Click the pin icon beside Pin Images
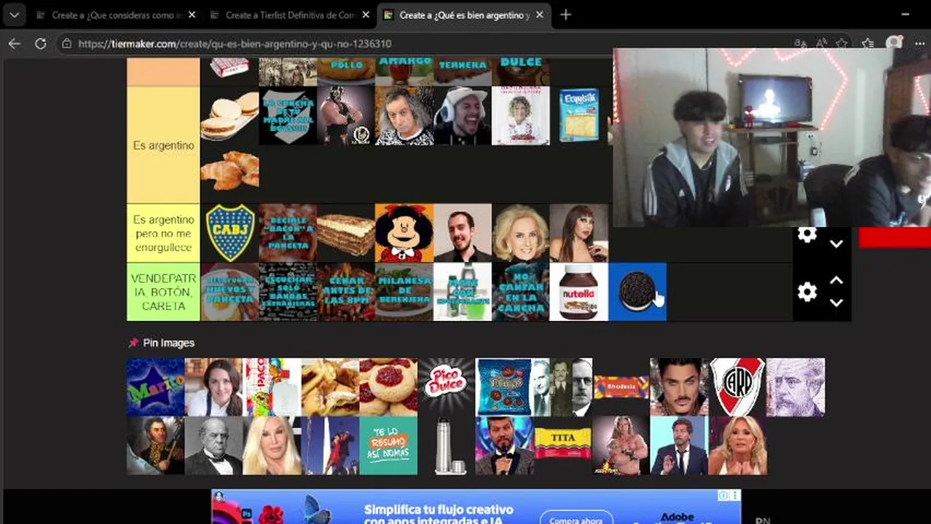The width and height of the screenshot is (931, 524). tap(133, 343)
